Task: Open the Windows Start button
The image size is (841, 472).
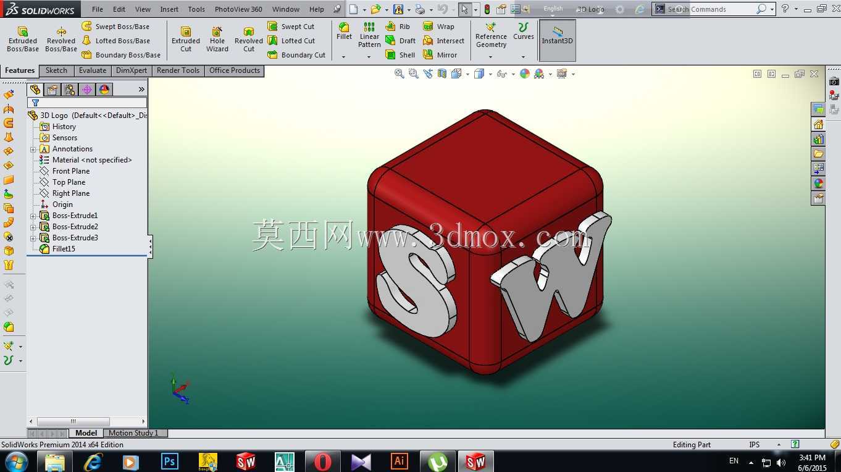Action: 16,461
